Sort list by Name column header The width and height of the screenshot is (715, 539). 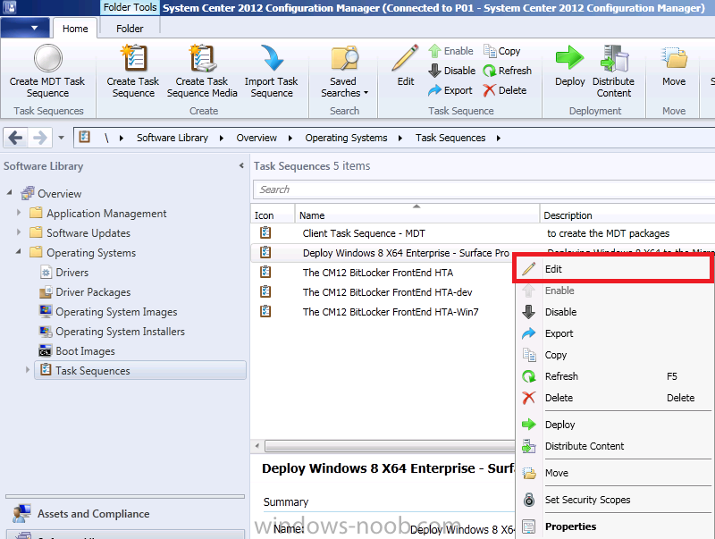(x=416, y=215)
